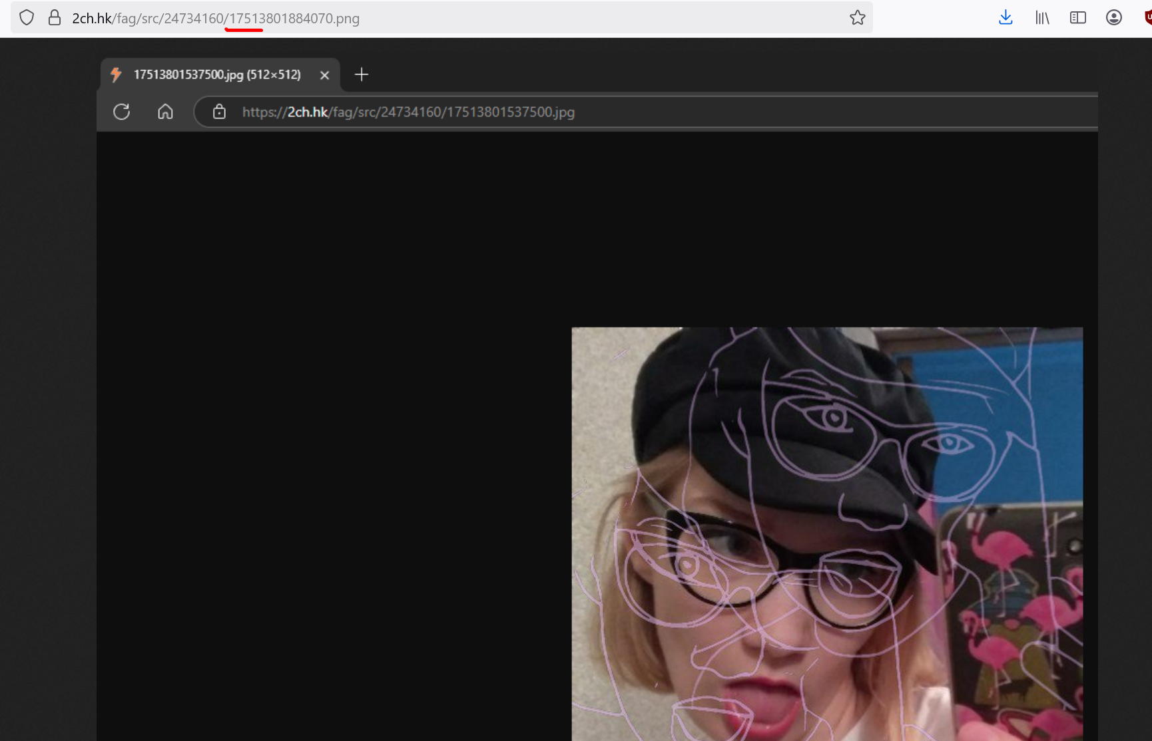
Task: Go to the home page icon
Action: 165,112
